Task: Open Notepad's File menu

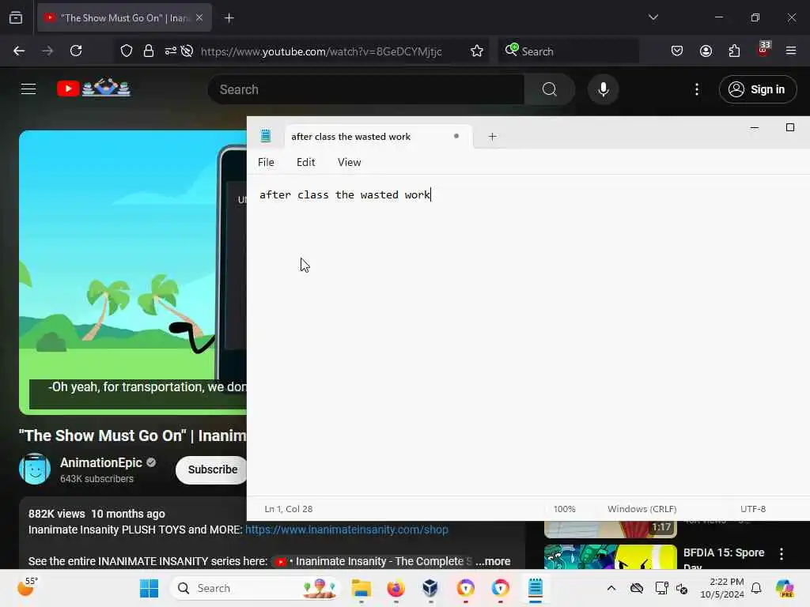Action: pos(266,162)
